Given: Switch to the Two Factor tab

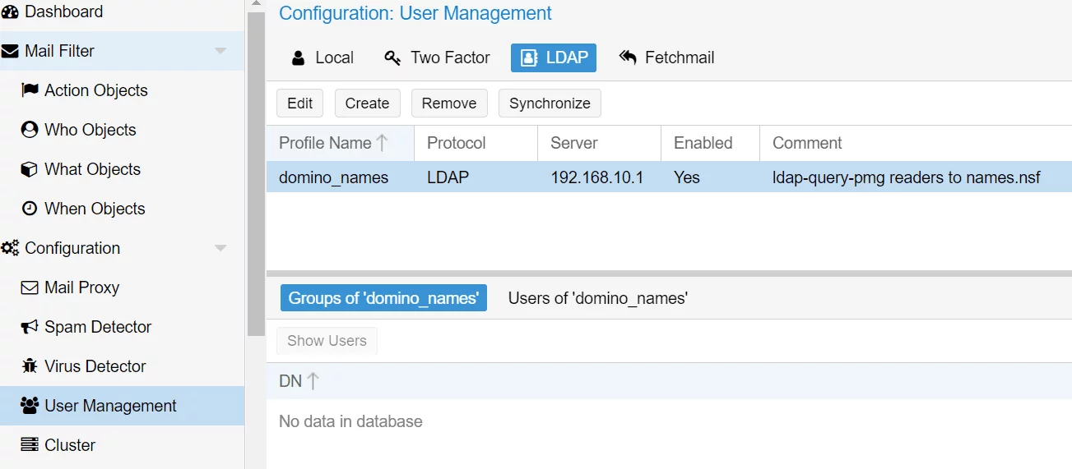Looking at the screenshot, I should coord(438,57).
